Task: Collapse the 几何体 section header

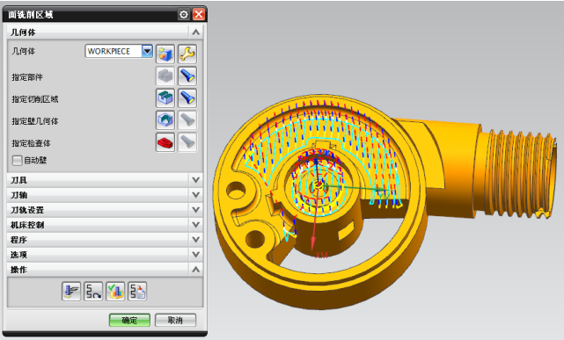Action: [105, 33]
